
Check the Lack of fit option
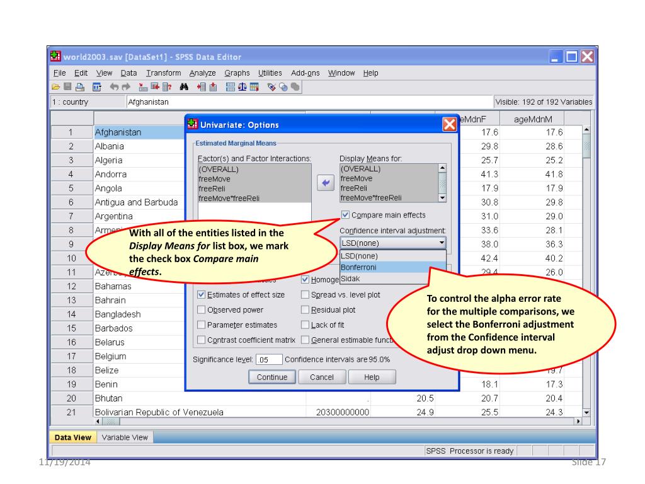click(305, 325)
